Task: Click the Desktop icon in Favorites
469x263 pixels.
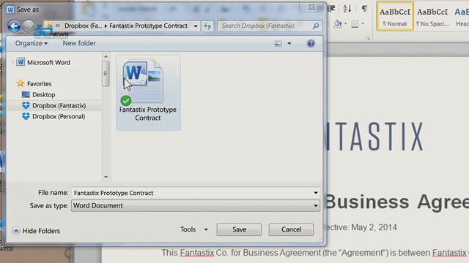Action: coord(26,94)
